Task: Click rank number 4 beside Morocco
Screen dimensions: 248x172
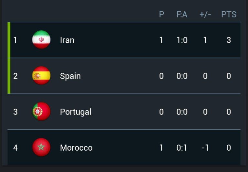Action: (x=15, y=148)
